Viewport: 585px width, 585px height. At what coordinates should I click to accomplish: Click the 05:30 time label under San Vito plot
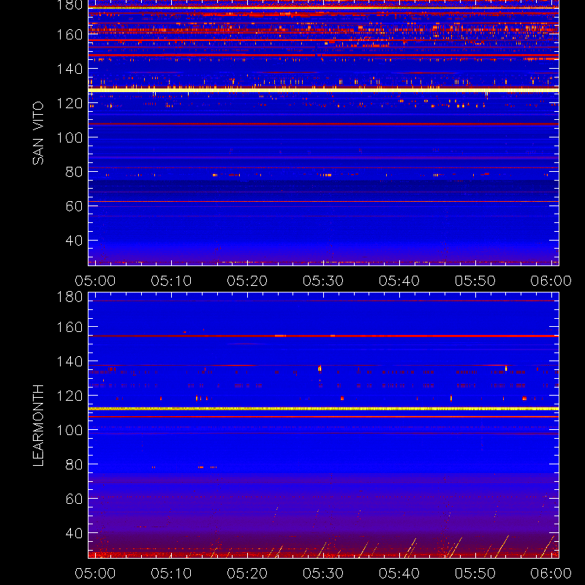tap(323, 281)
